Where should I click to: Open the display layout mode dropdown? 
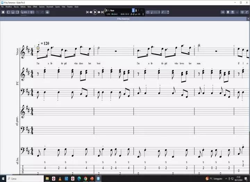coord(32,12)
